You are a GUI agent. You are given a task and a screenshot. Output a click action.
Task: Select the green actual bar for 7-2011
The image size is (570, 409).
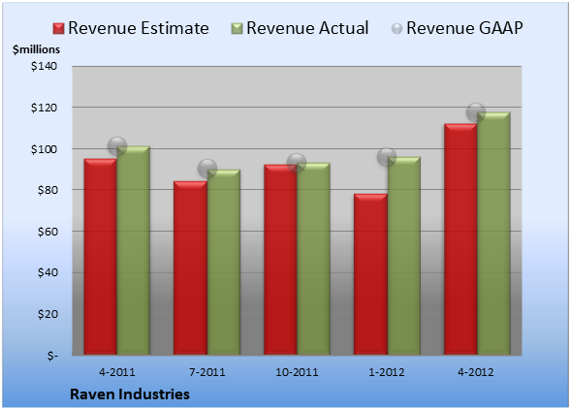[224, 262]
